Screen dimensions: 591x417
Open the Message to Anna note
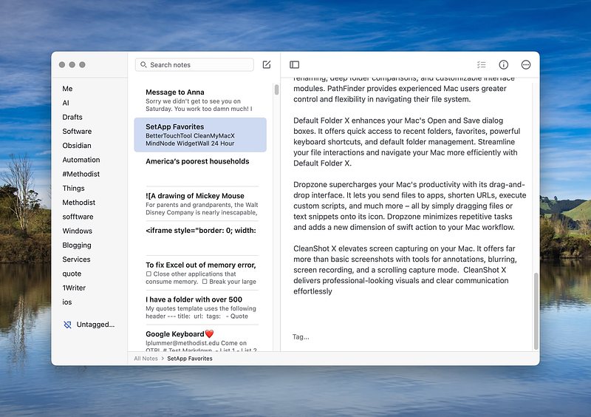(x=200, y=100)
